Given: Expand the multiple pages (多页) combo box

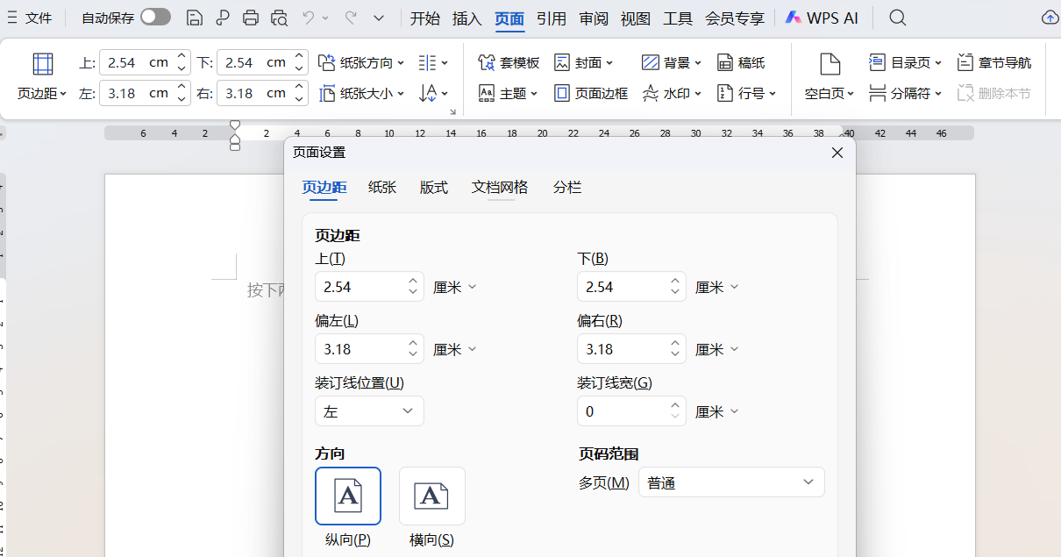Looking at the screenshot, I should click(731, 482).
